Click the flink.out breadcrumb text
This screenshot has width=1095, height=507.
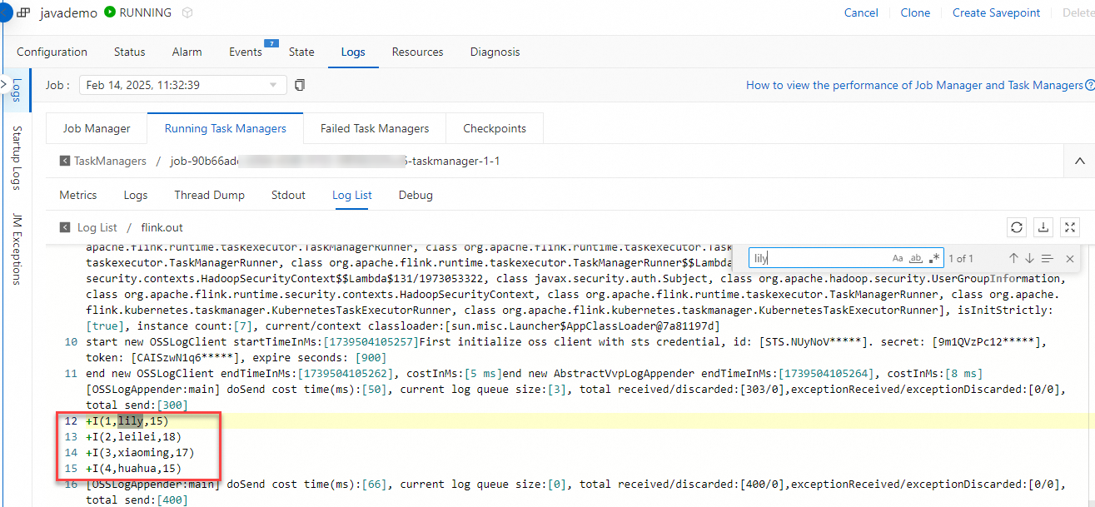coord(162,227)
